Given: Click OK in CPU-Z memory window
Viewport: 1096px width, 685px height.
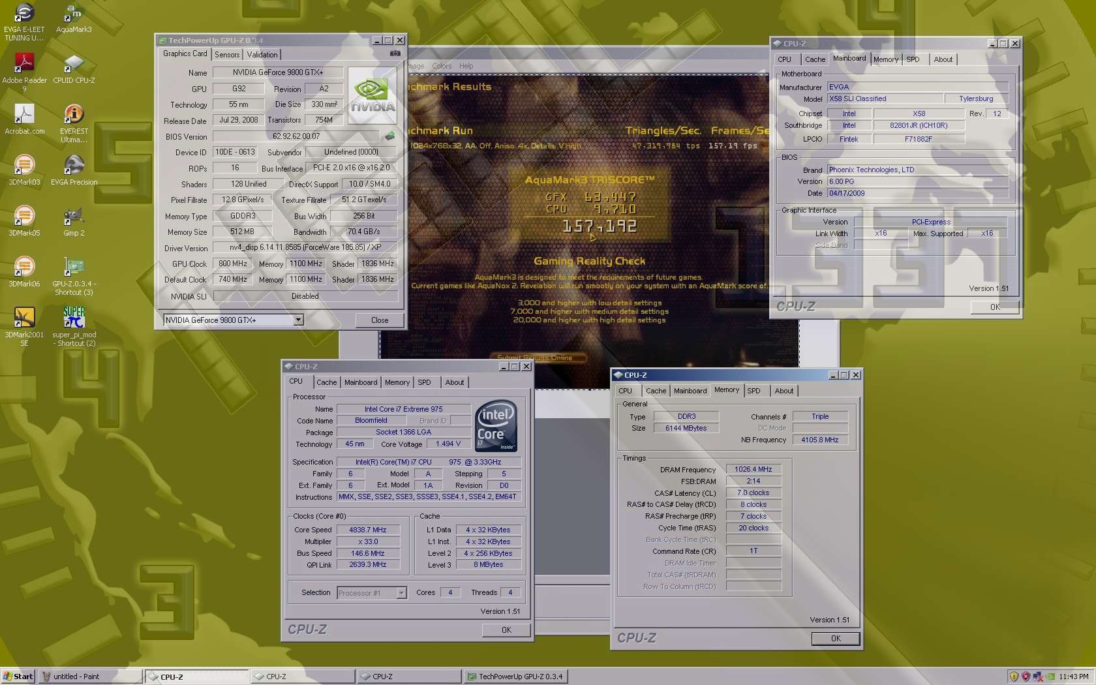Looking at the screenshot, I should tap(836, 639).
